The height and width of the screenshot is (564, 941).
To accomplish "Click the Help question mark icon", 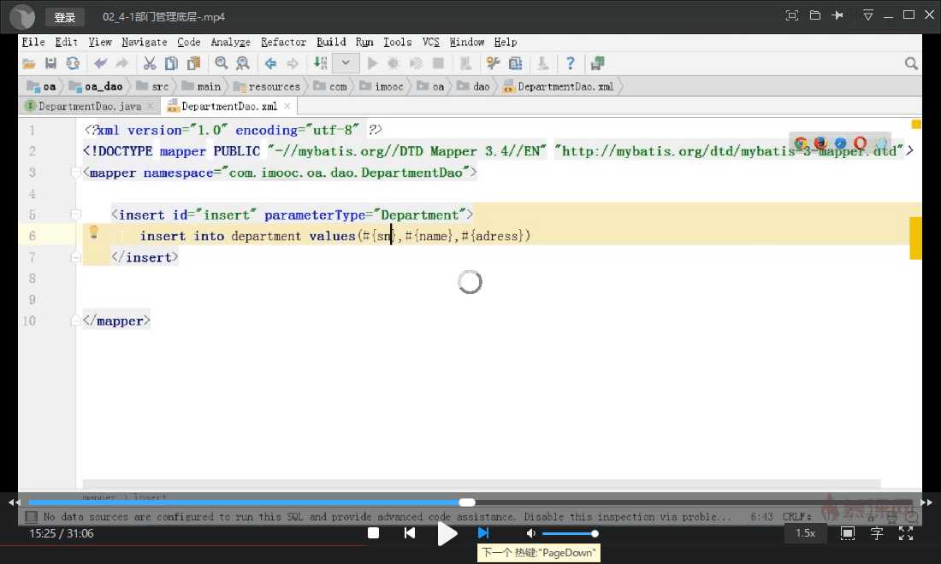I will [x=570, y=63].
